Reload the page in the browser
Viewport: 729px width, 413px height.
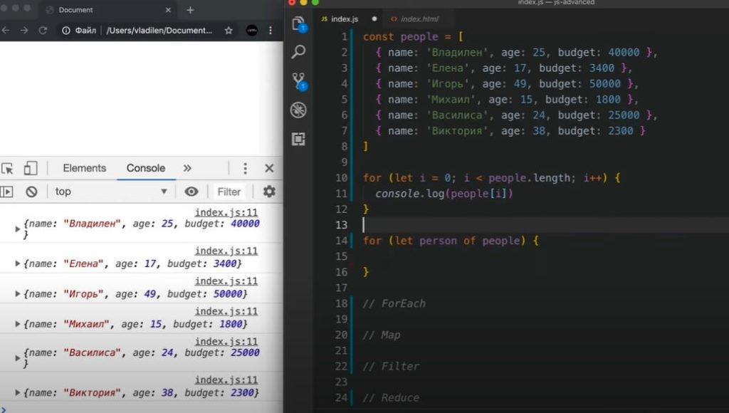43,31
